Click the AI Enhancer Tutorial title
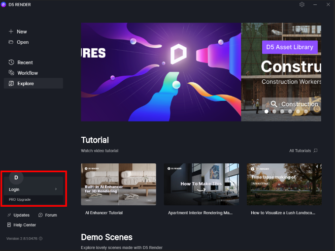 [x=104, y=213]
